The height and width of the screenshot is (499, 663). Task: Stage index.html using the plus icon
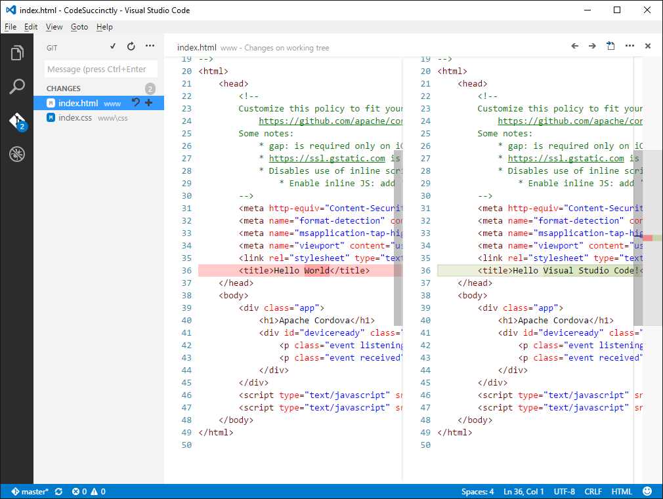[x=148, y=103]
